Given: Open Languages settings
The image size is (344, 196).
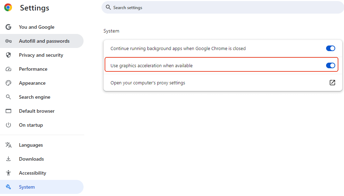Looking at the screenshot, I should (x=42, y=145).
